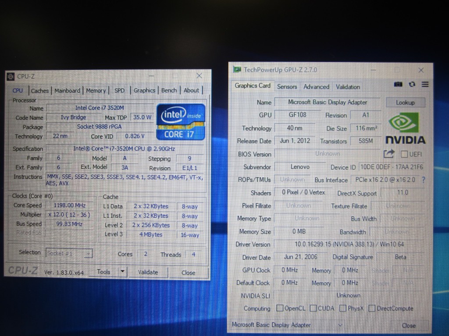The image size is (449, 336).
Task: Toggle the PhysX checkbox
Action: click(342, 308)
